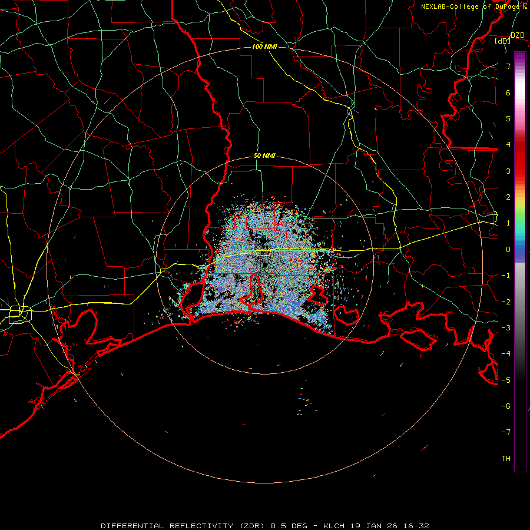Click 'DIFFERENTIAL REFLECTIVITY (ZDR)' in the caption
This screenshot has width=530, height=530.
point(184,526)
